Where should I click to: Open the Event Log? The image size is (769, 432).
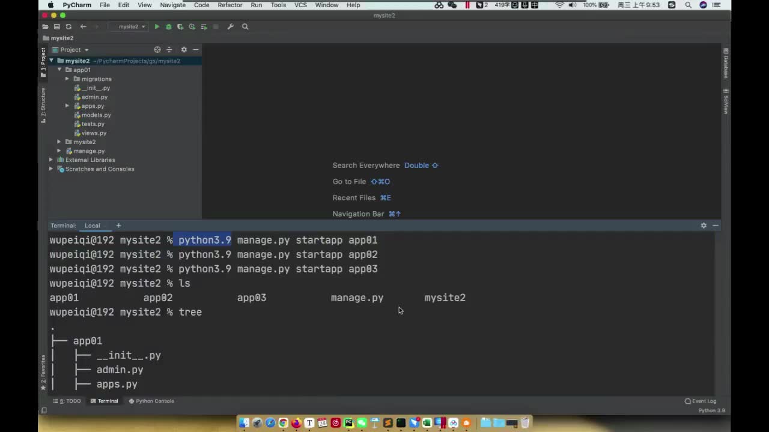701,401
